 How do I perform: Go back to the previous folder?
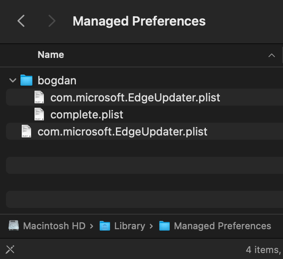coord(21,21)
